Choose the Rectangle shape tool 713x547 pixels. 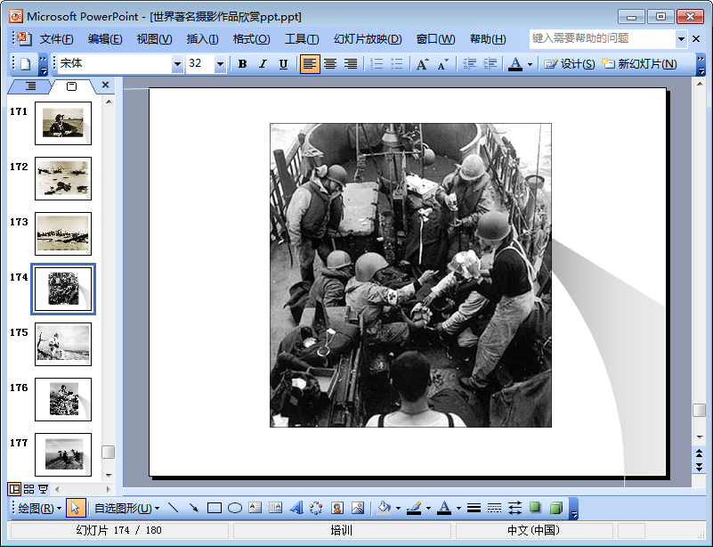pyautogui.click(x=214, y=508)
